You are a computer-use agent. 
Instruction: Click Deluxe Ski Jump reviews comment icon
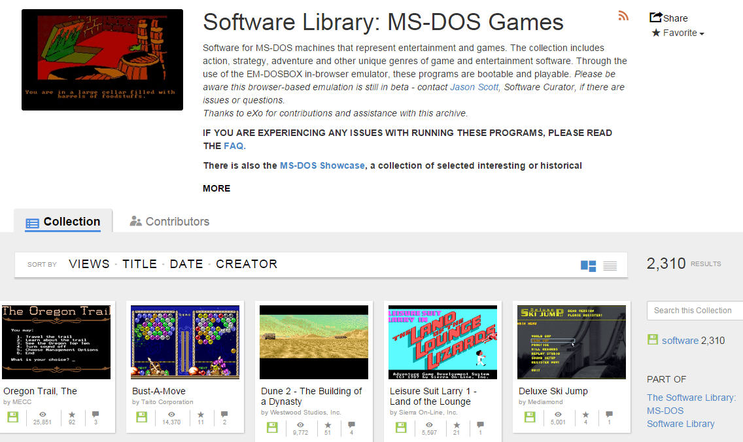[610, 414]
